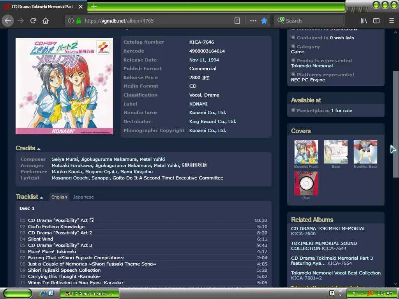Image resolution: width=399 pixels, height=299 pixels.
Task: Reload the current page
Action: [x=33, y=21]
